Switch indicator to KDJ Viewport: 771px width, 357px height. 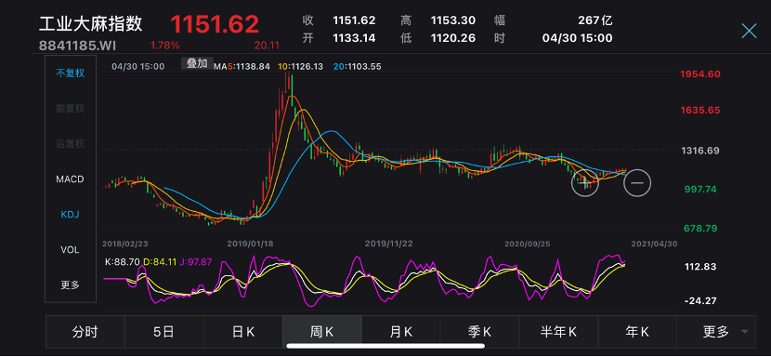pos(70,215)
